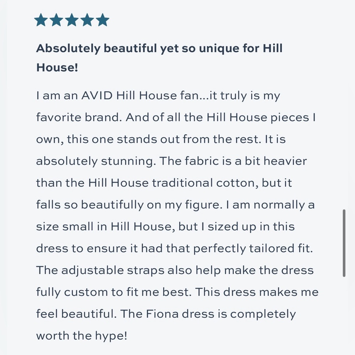Click the fifth rating star
355x355 pixels.
[x=103, y=20]
